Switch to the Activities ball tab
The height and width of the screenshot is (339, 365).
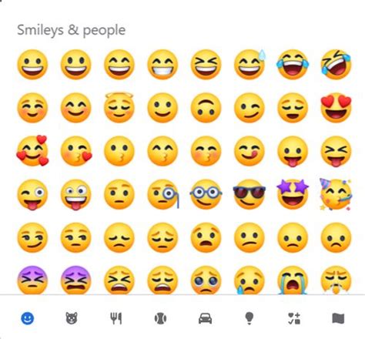[160, 318]
